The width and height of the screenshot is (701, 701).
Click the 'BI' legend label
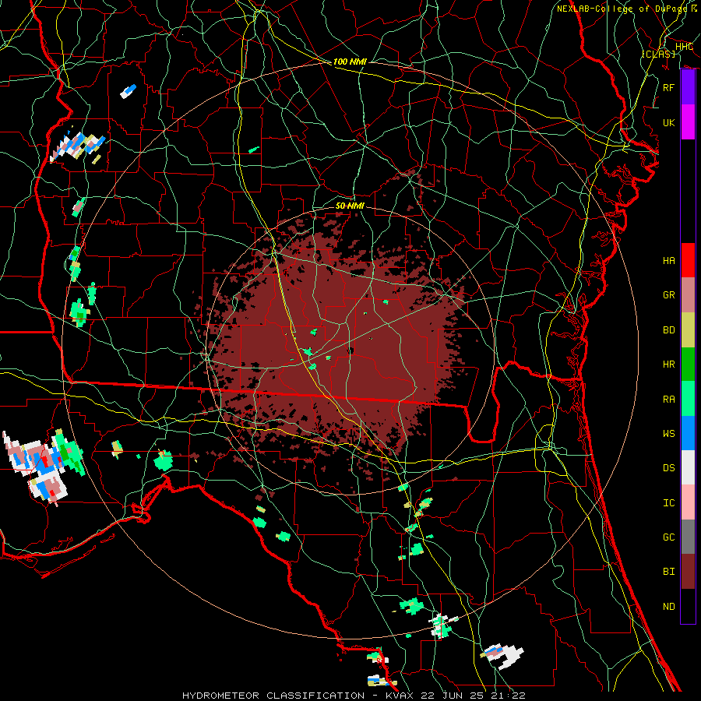click(668, 572)
